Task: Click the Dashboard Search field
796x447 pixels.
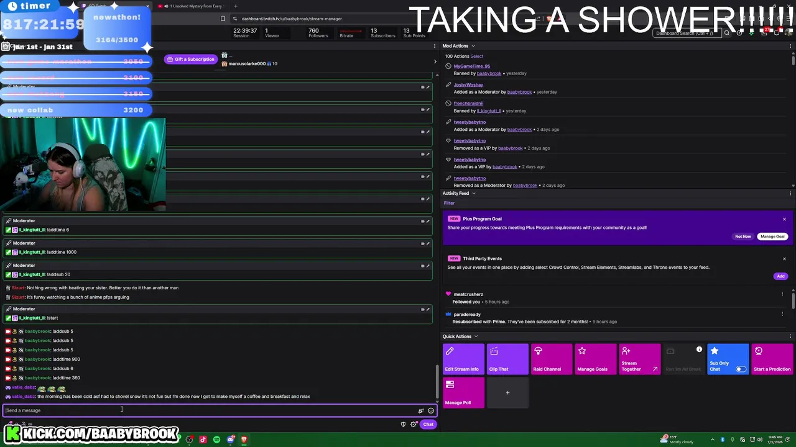Action: coord(687,33)
